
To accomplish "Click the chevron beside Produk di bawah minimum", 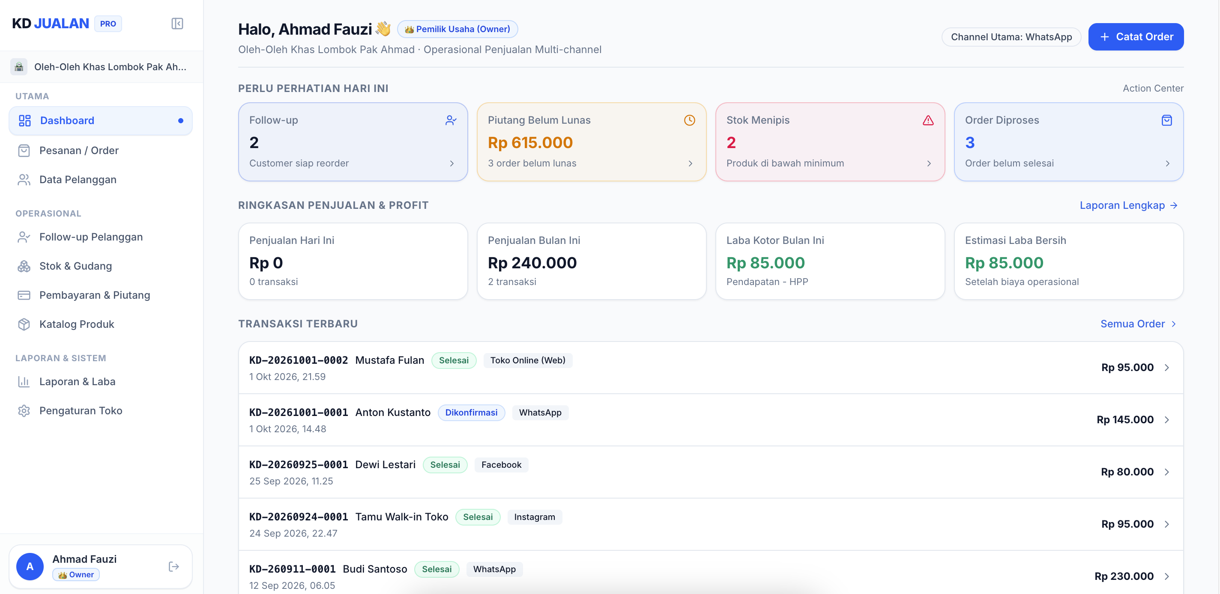I will coord(929,163).
